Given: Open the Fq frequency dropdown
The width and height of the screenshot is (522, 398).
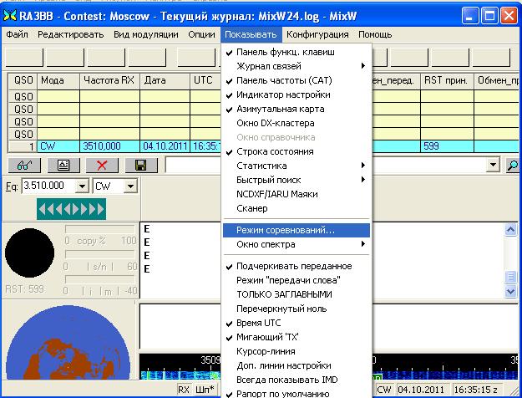Looking at the screenshot, I should (x=81, y=186).
